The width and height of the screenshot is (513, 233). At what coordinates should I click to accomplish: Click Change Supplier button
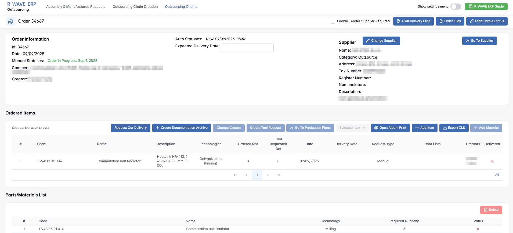(381, 41)
